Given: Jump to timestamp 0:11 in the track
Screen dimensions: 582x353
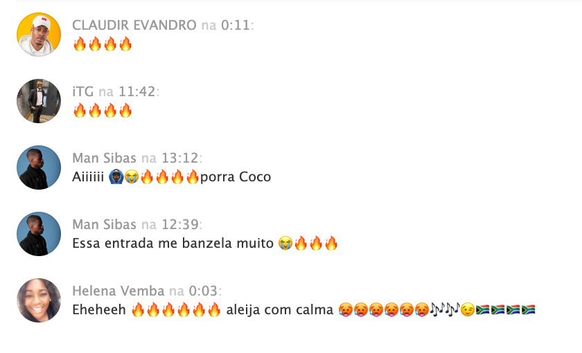Looking at the screenshot, I should tap(236, 25).
